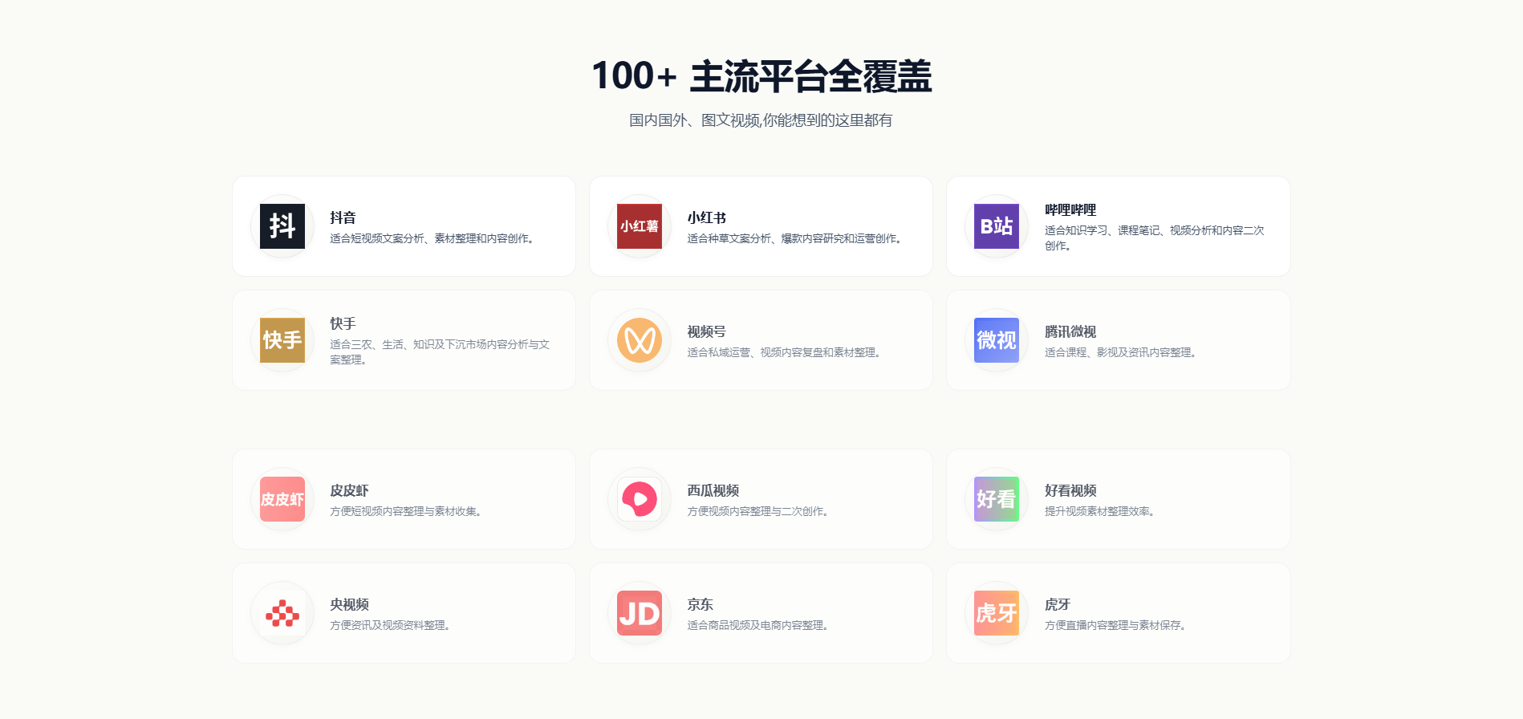Open the orange 视频号 butterfly icon
This screenshot has height=719, width=1523.
tap(640, 340)
